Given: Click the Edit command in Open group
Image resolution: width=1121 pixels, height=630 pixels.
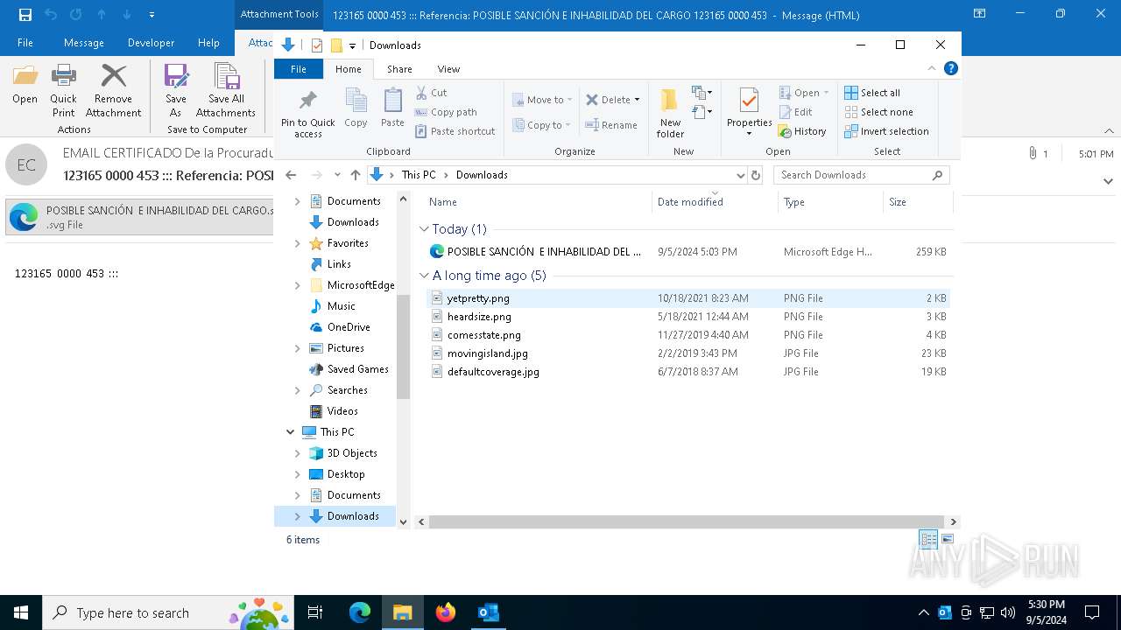Looking at the screenshot, I should [x=795, y=112].
